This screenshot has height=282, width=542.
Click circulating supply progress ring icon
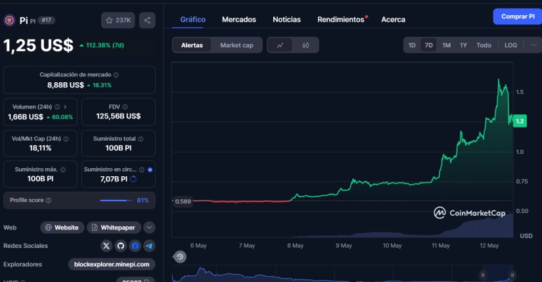(133, 179)
